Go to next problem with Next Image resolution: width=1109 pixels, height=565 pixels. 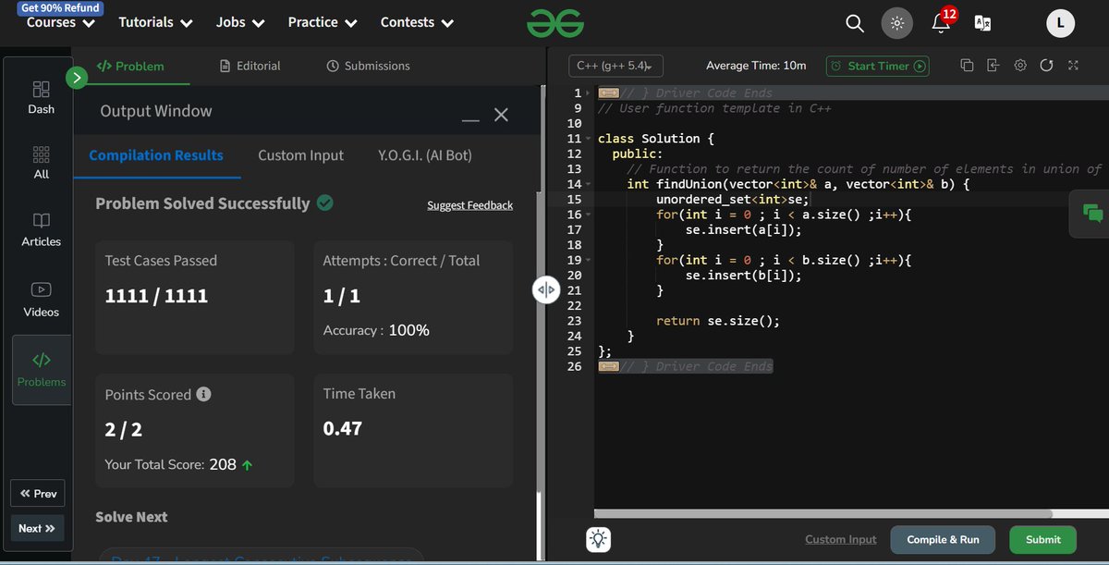point(38,528)
